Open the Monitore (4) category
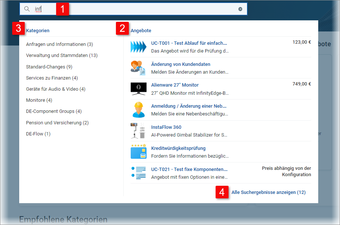This screenshot has width=340, height=225. pos(39,100)
